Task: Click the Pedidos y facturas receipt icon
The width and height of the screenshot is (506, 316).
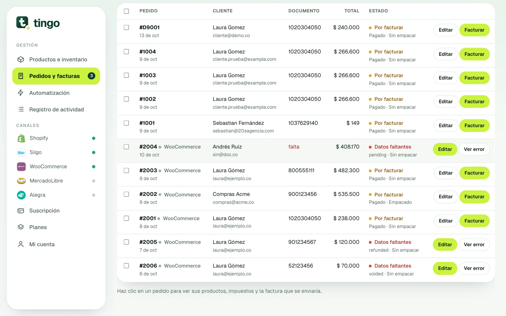Action: pos(21,76)
